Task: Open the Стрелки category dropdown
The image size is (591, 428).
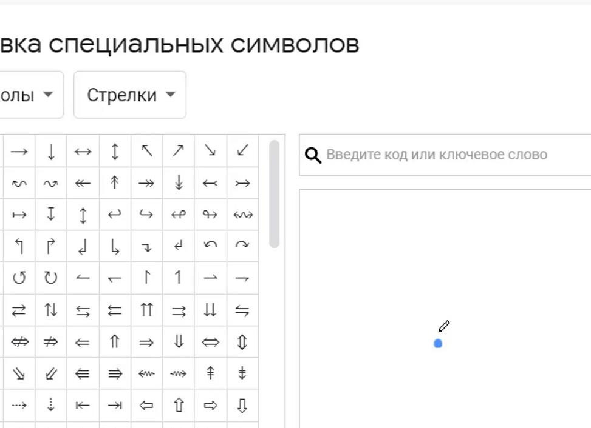Action: (x=129, y=95)
